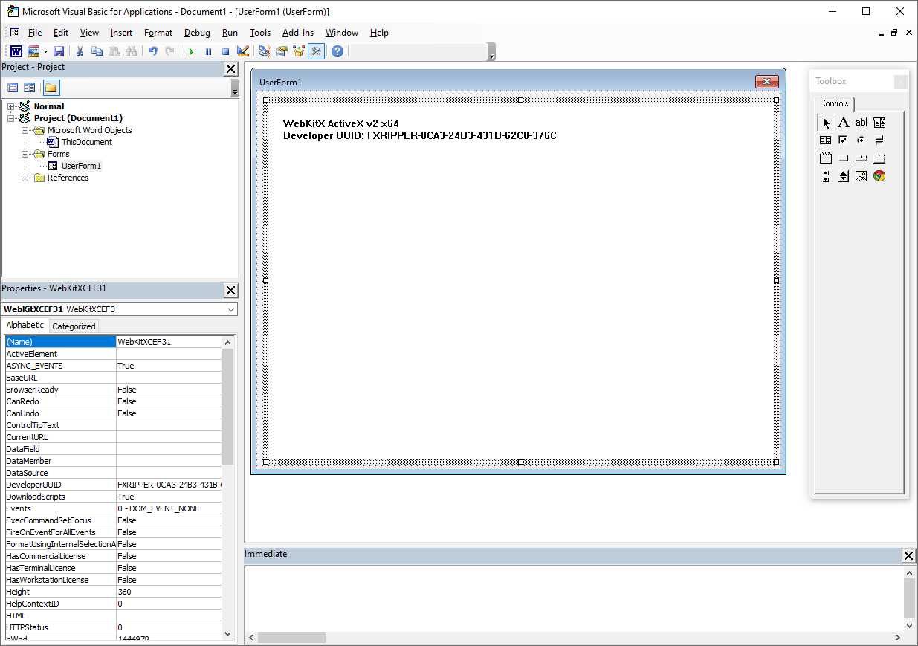Click the ASYNC_EVENTS property value True
This screenshot has height=646, width=918.
click(x=169, y=366)
